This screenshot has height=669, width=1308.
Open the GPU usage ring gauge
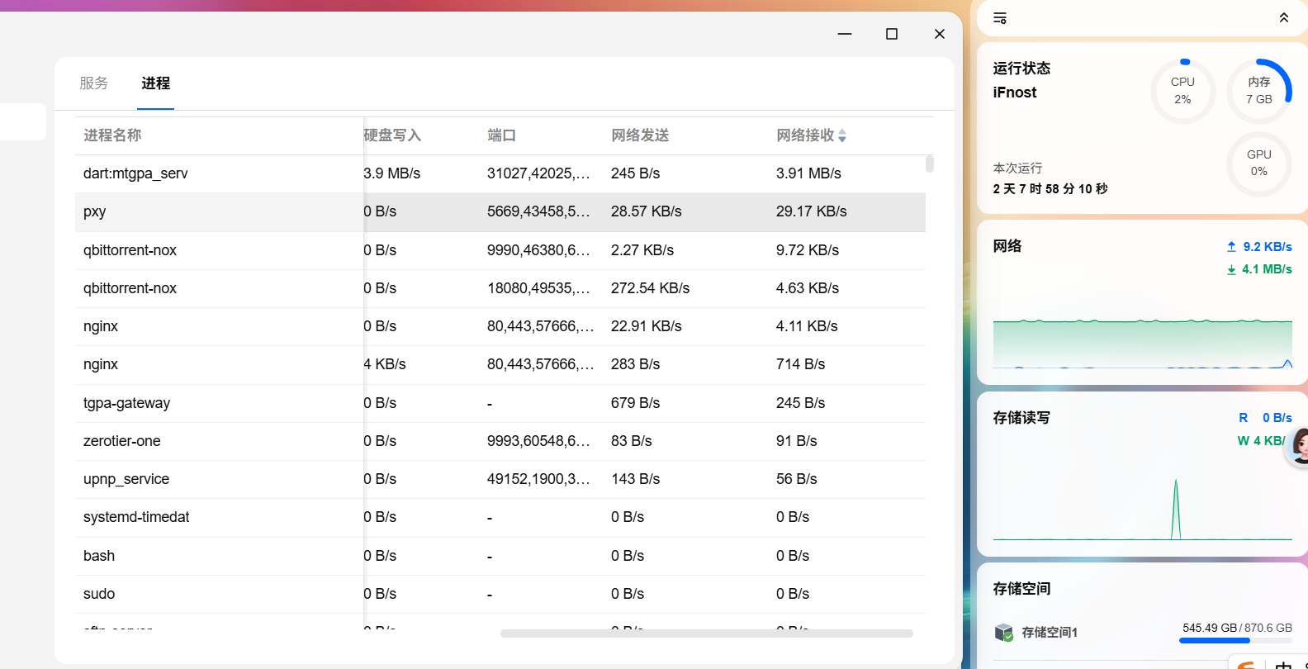pyautogui.click(x=1259, y=164)
